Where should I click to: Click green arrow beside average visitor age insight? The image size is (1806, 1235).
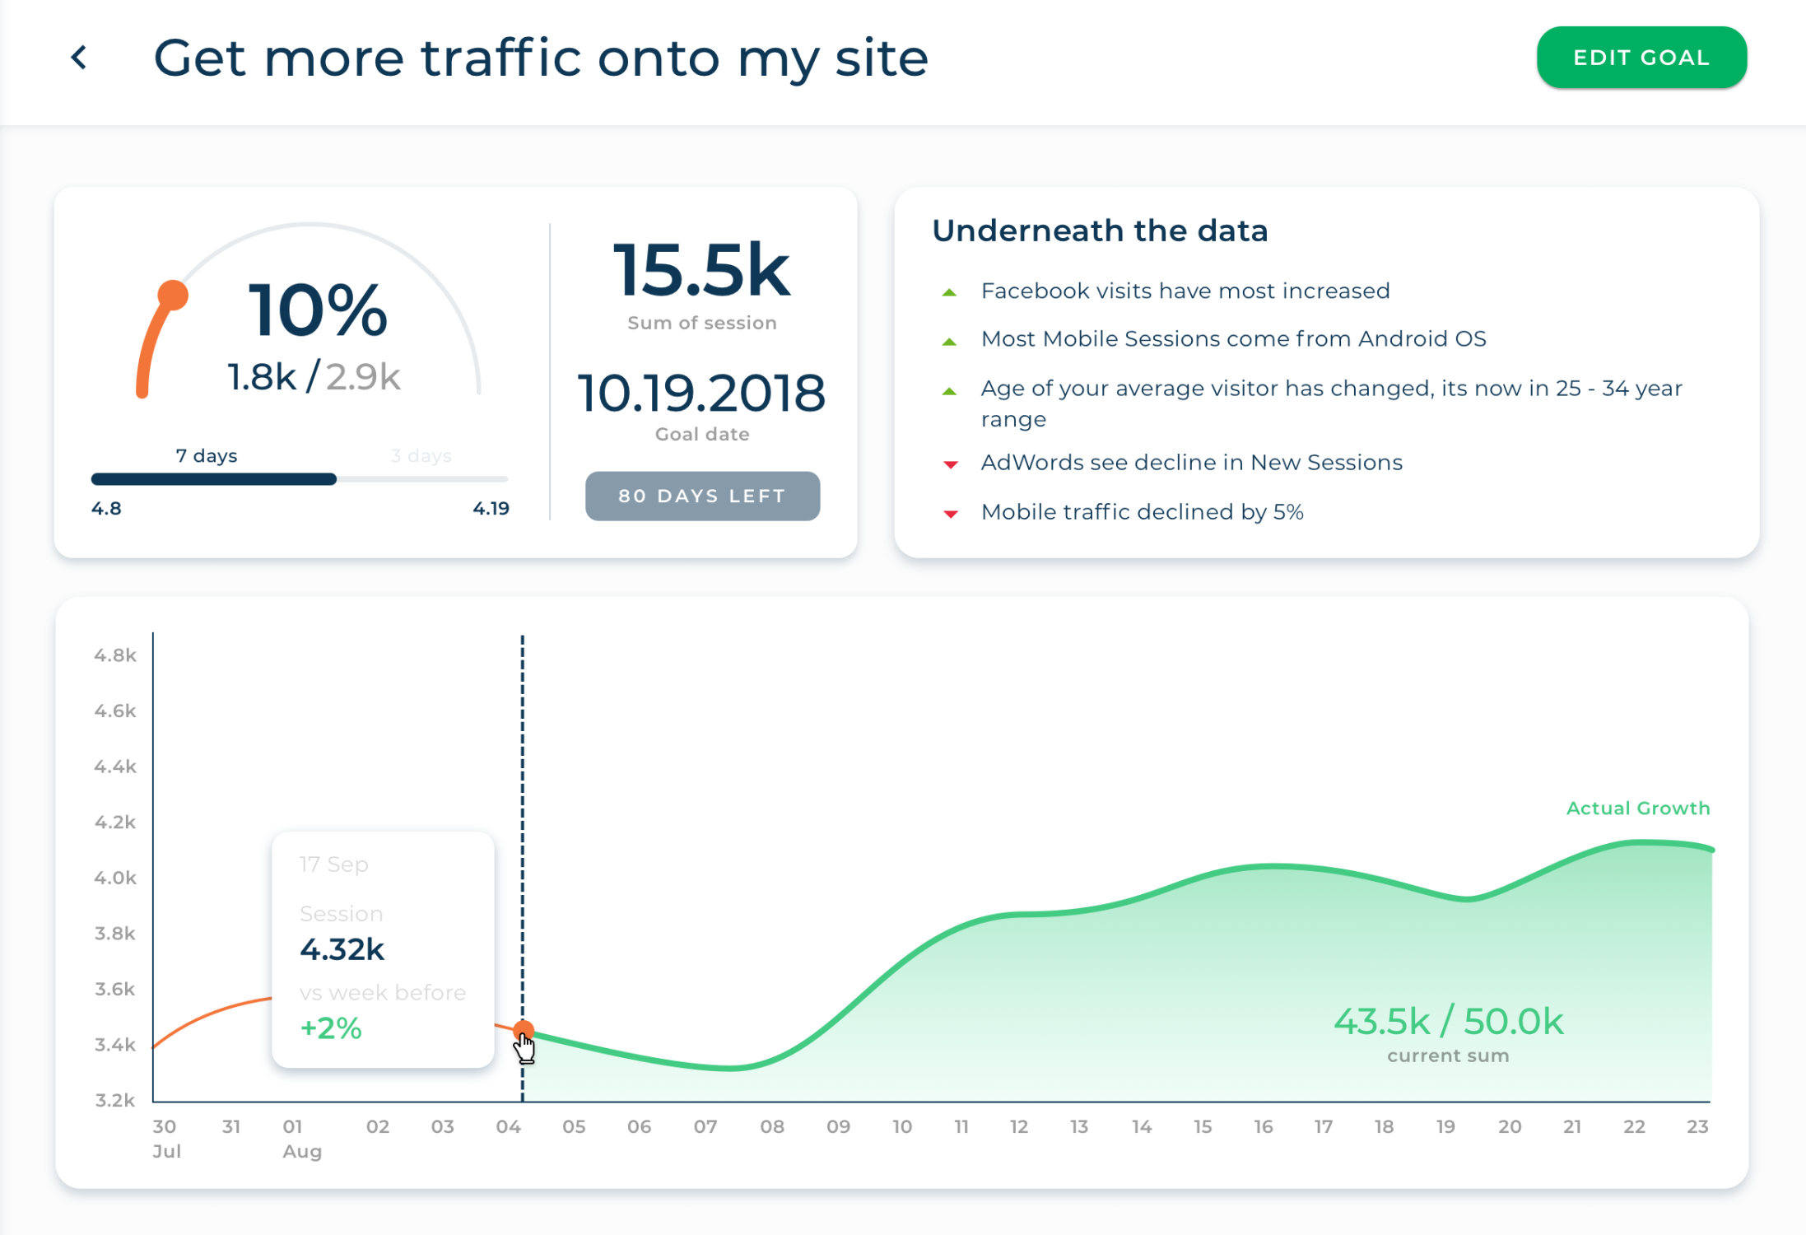[x=949, y=391]
